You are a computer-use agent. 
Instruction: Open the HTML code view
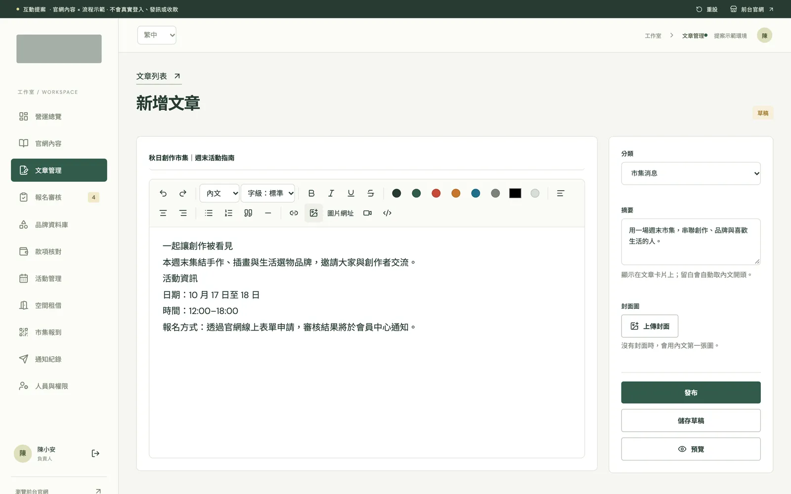[387, 213]
